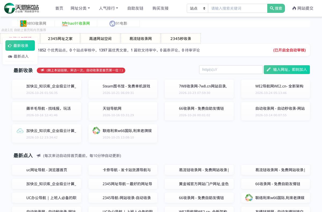Click the megaphone icon in the red notice banner
Image resolution: width=322 pixels, height=212 pixels.
tap(42, 70)
